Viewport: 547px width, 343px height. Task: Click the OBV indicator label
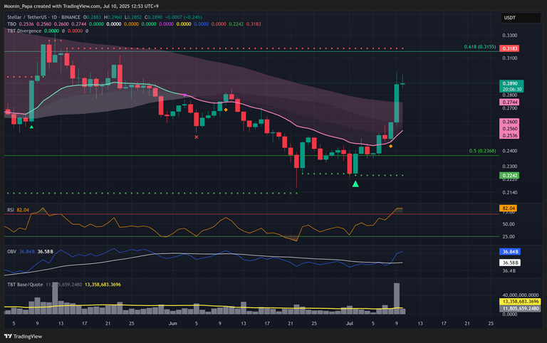pyautogui.click(x=11, y=251)
